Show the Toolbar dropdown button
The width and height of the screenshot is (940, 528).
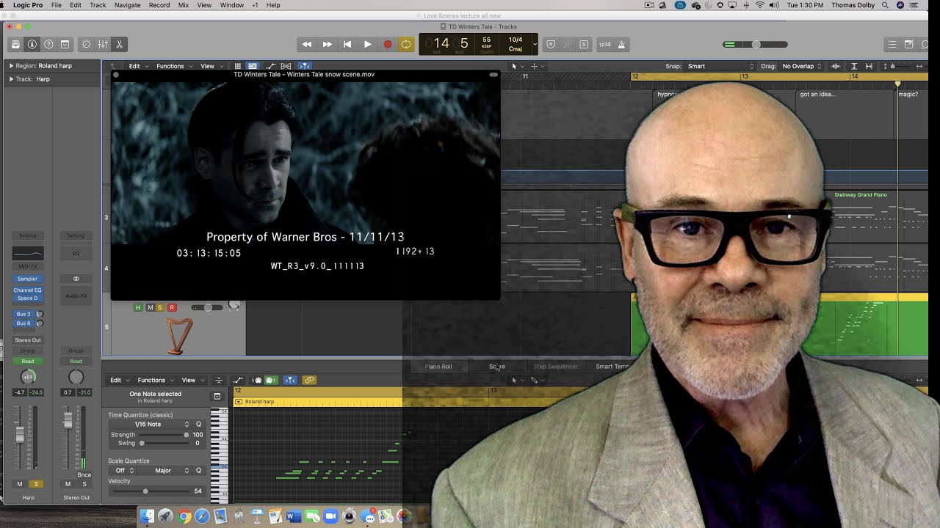point(65,44)
